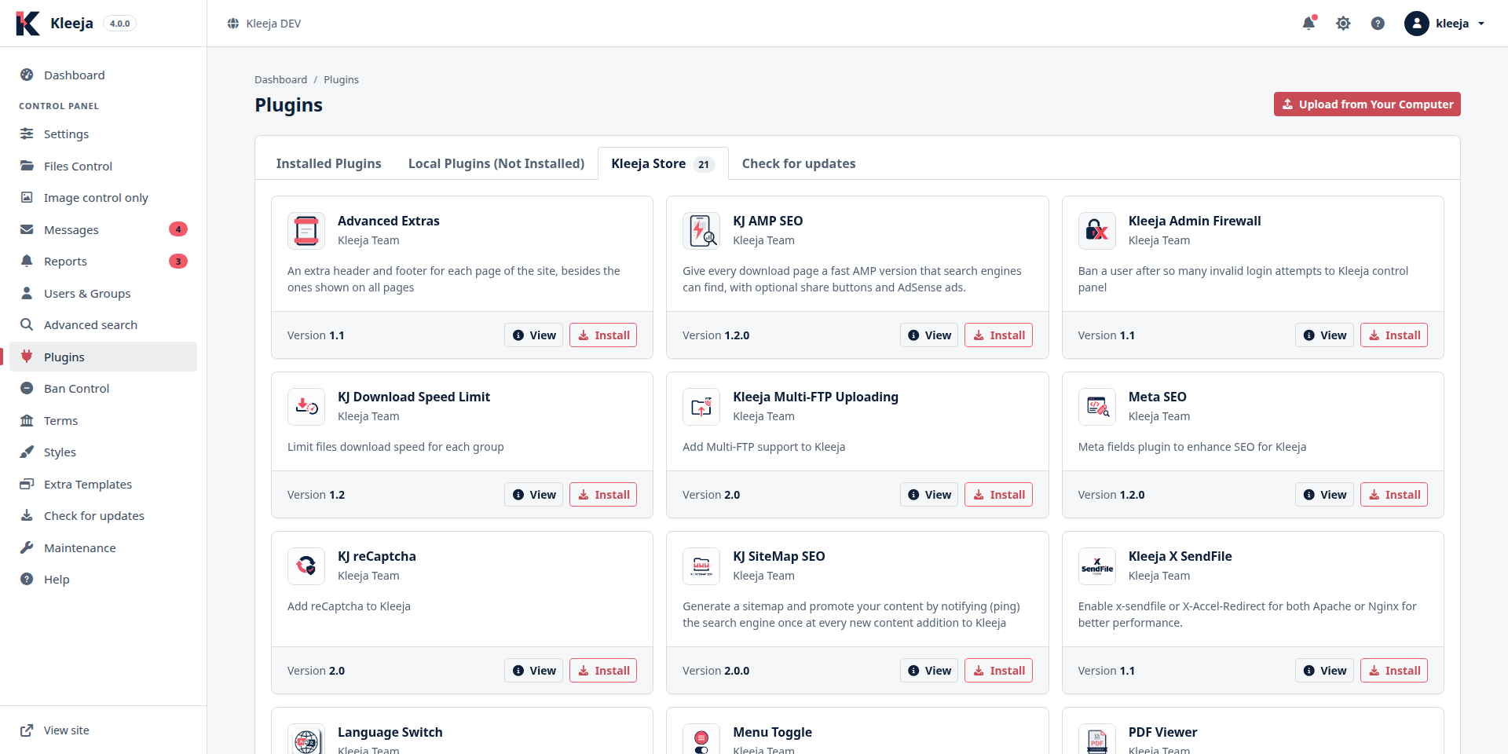Viewport: 1508px width, 754px height.
Task: Click the 4.0.0 version badge
Action: click(x=119, y=24)
